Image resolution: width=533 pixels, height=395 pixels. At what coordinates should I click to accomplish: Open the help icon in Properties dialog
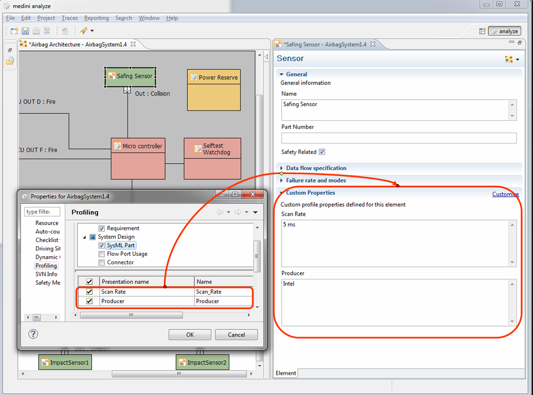[x=33, y=334]
